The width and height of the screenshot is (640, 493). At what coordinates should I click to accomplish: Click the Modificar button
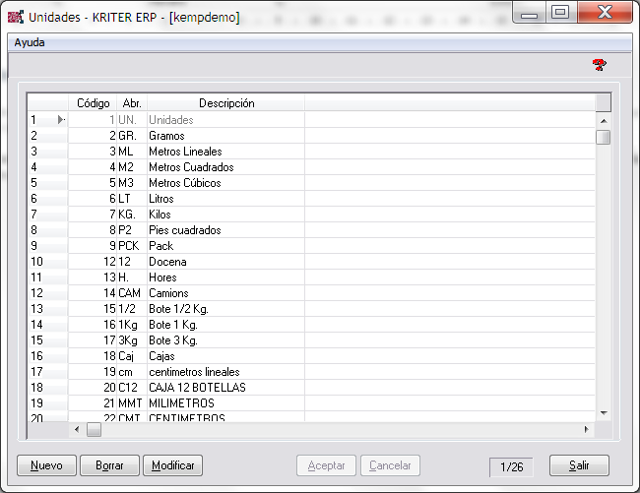point(172,465)
